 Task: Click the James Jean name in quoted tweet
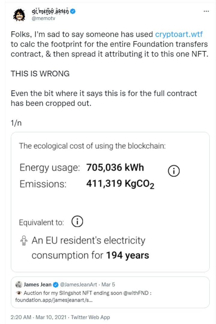[37, 284]
